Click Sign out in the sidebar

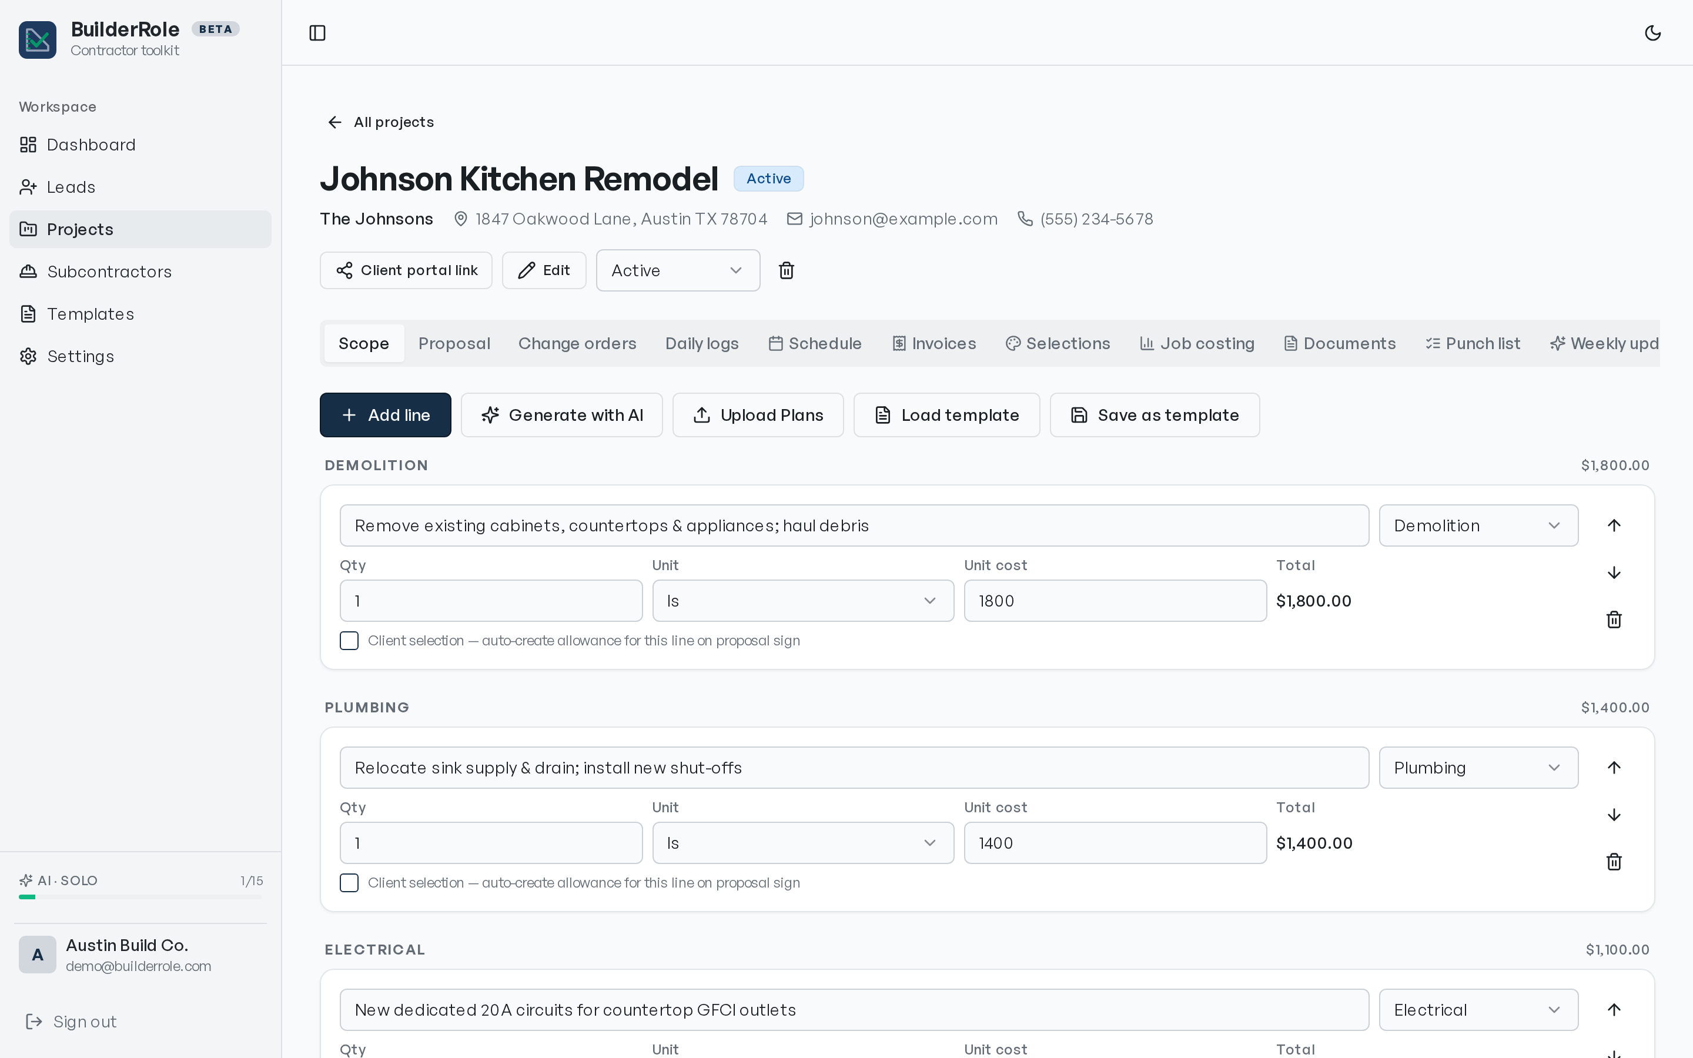click(x=71, y=1022)
